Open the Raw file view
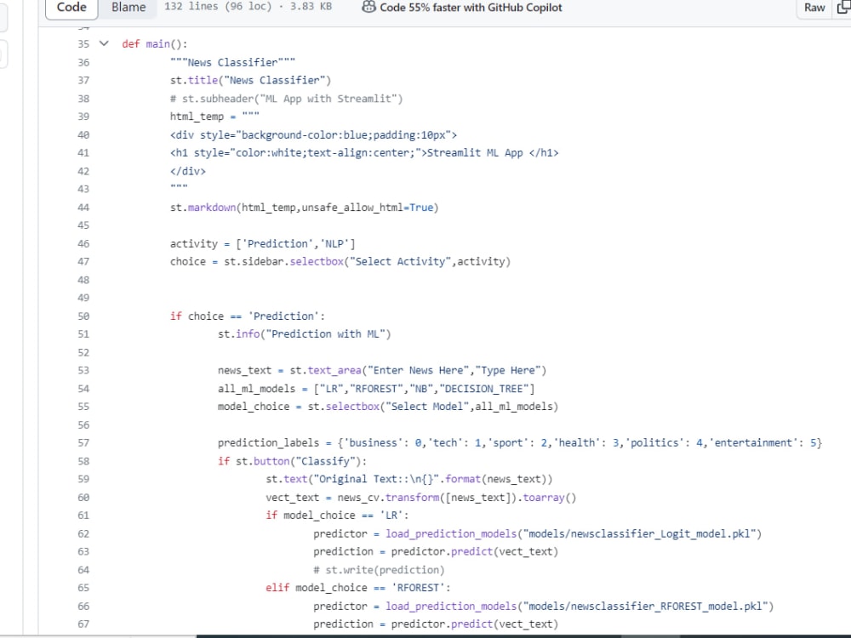851x638 pixels. 814,8
